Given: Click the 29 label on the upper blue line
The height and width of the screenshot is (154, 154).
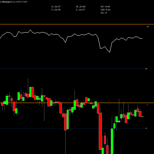Looking at the screenshot, I should click(146, 69).
